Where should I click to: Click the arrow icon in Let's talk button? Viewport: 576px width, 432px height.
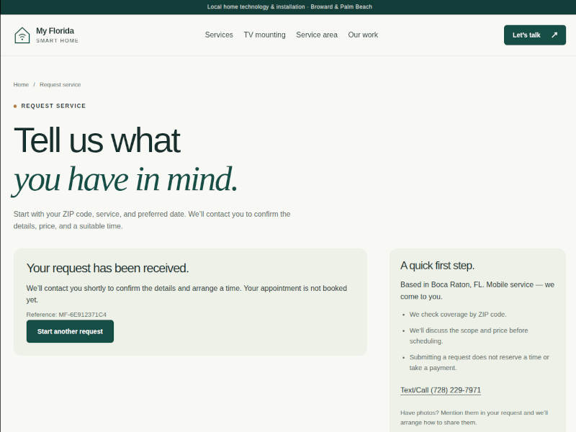554,35
